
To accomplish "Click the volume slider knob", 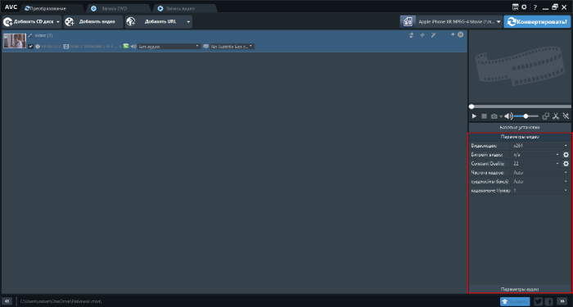I will coord(526,116).
